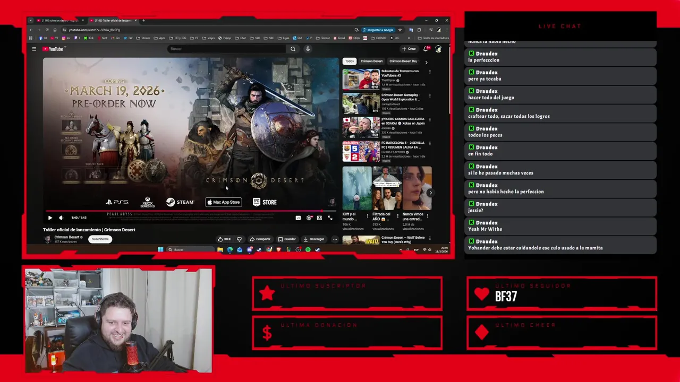Switch to Tráiler oficial de lanzamiento browser tab
The width and height of the screenshot is (680, 382).
pos(112,20)
